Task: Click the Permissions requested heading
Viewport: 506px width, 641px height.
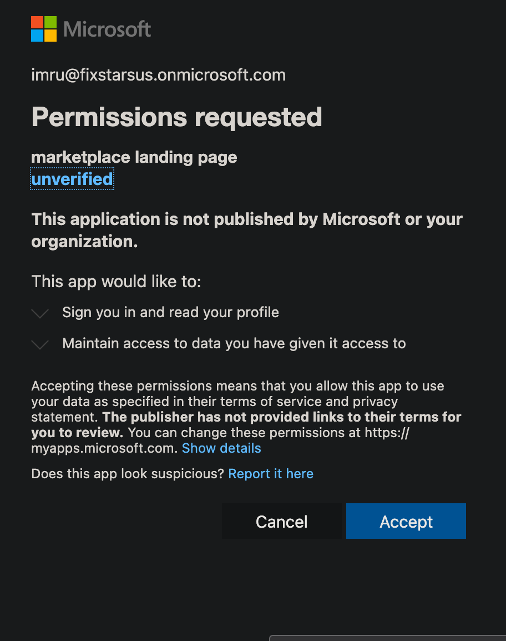Action: [x=176, y=117]
